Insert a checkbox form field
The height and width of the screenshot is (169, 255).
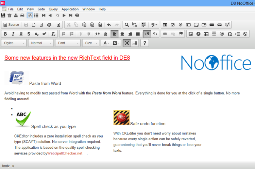[x=173, y=25]
